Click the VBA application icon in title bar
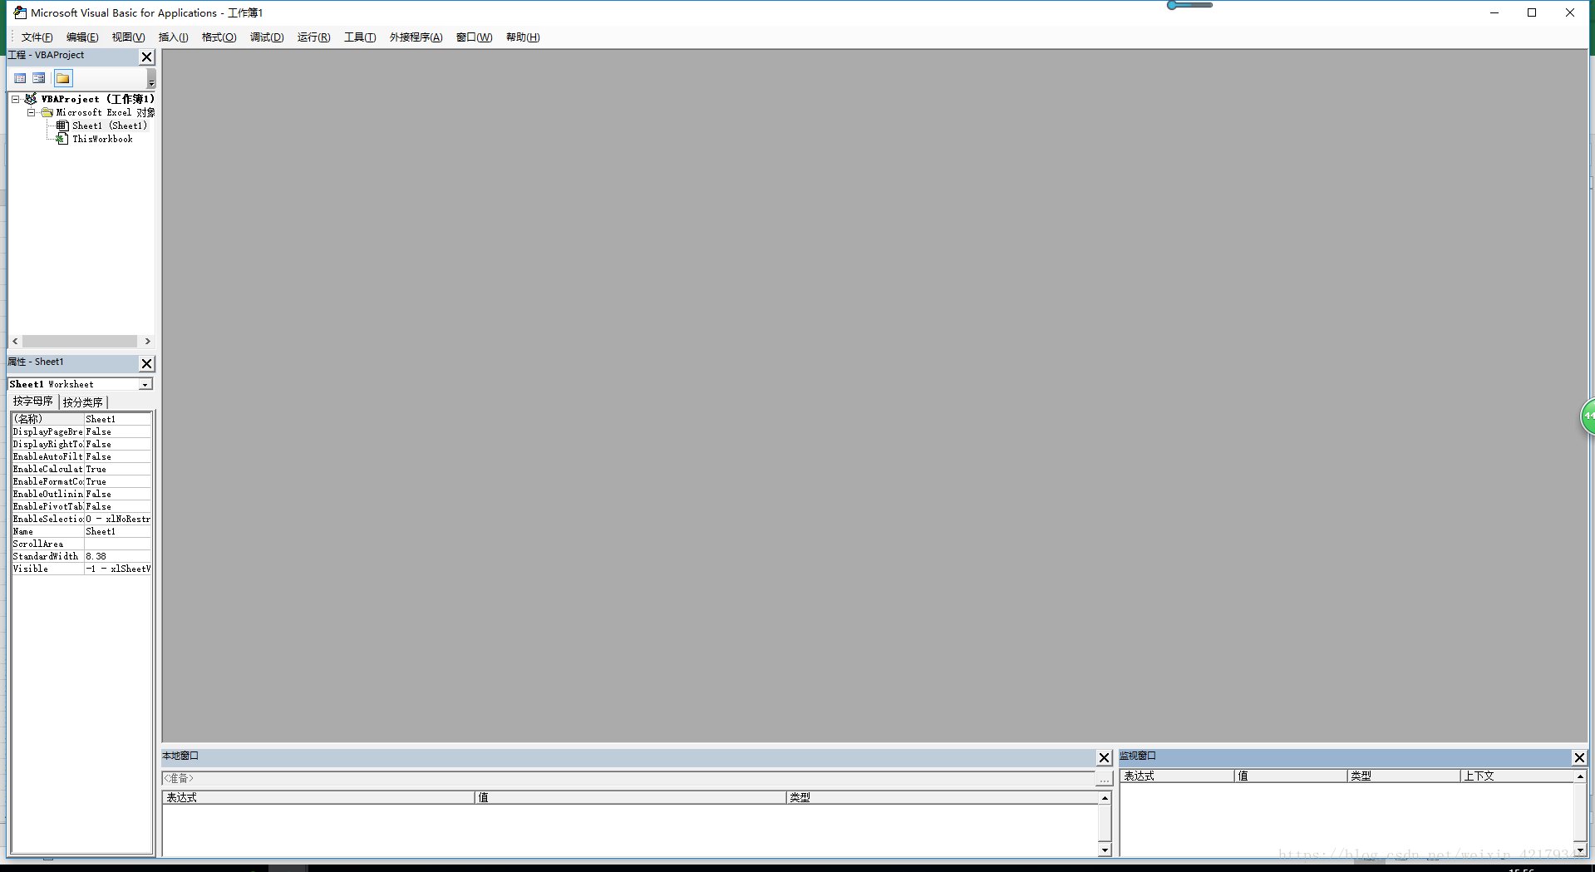This screenshot has width=1595, height=872. point(20,12)
